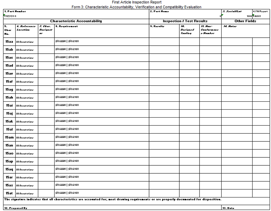Select characteristic number cell 15ak
Screen dimensions: 271x211
tap(9, 122)
